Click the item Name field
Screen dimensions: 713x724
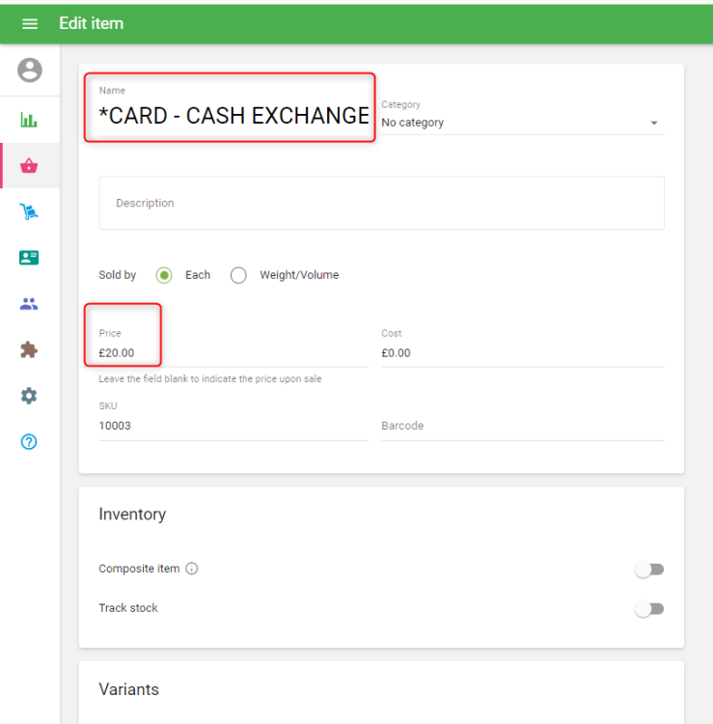point(233,116)
